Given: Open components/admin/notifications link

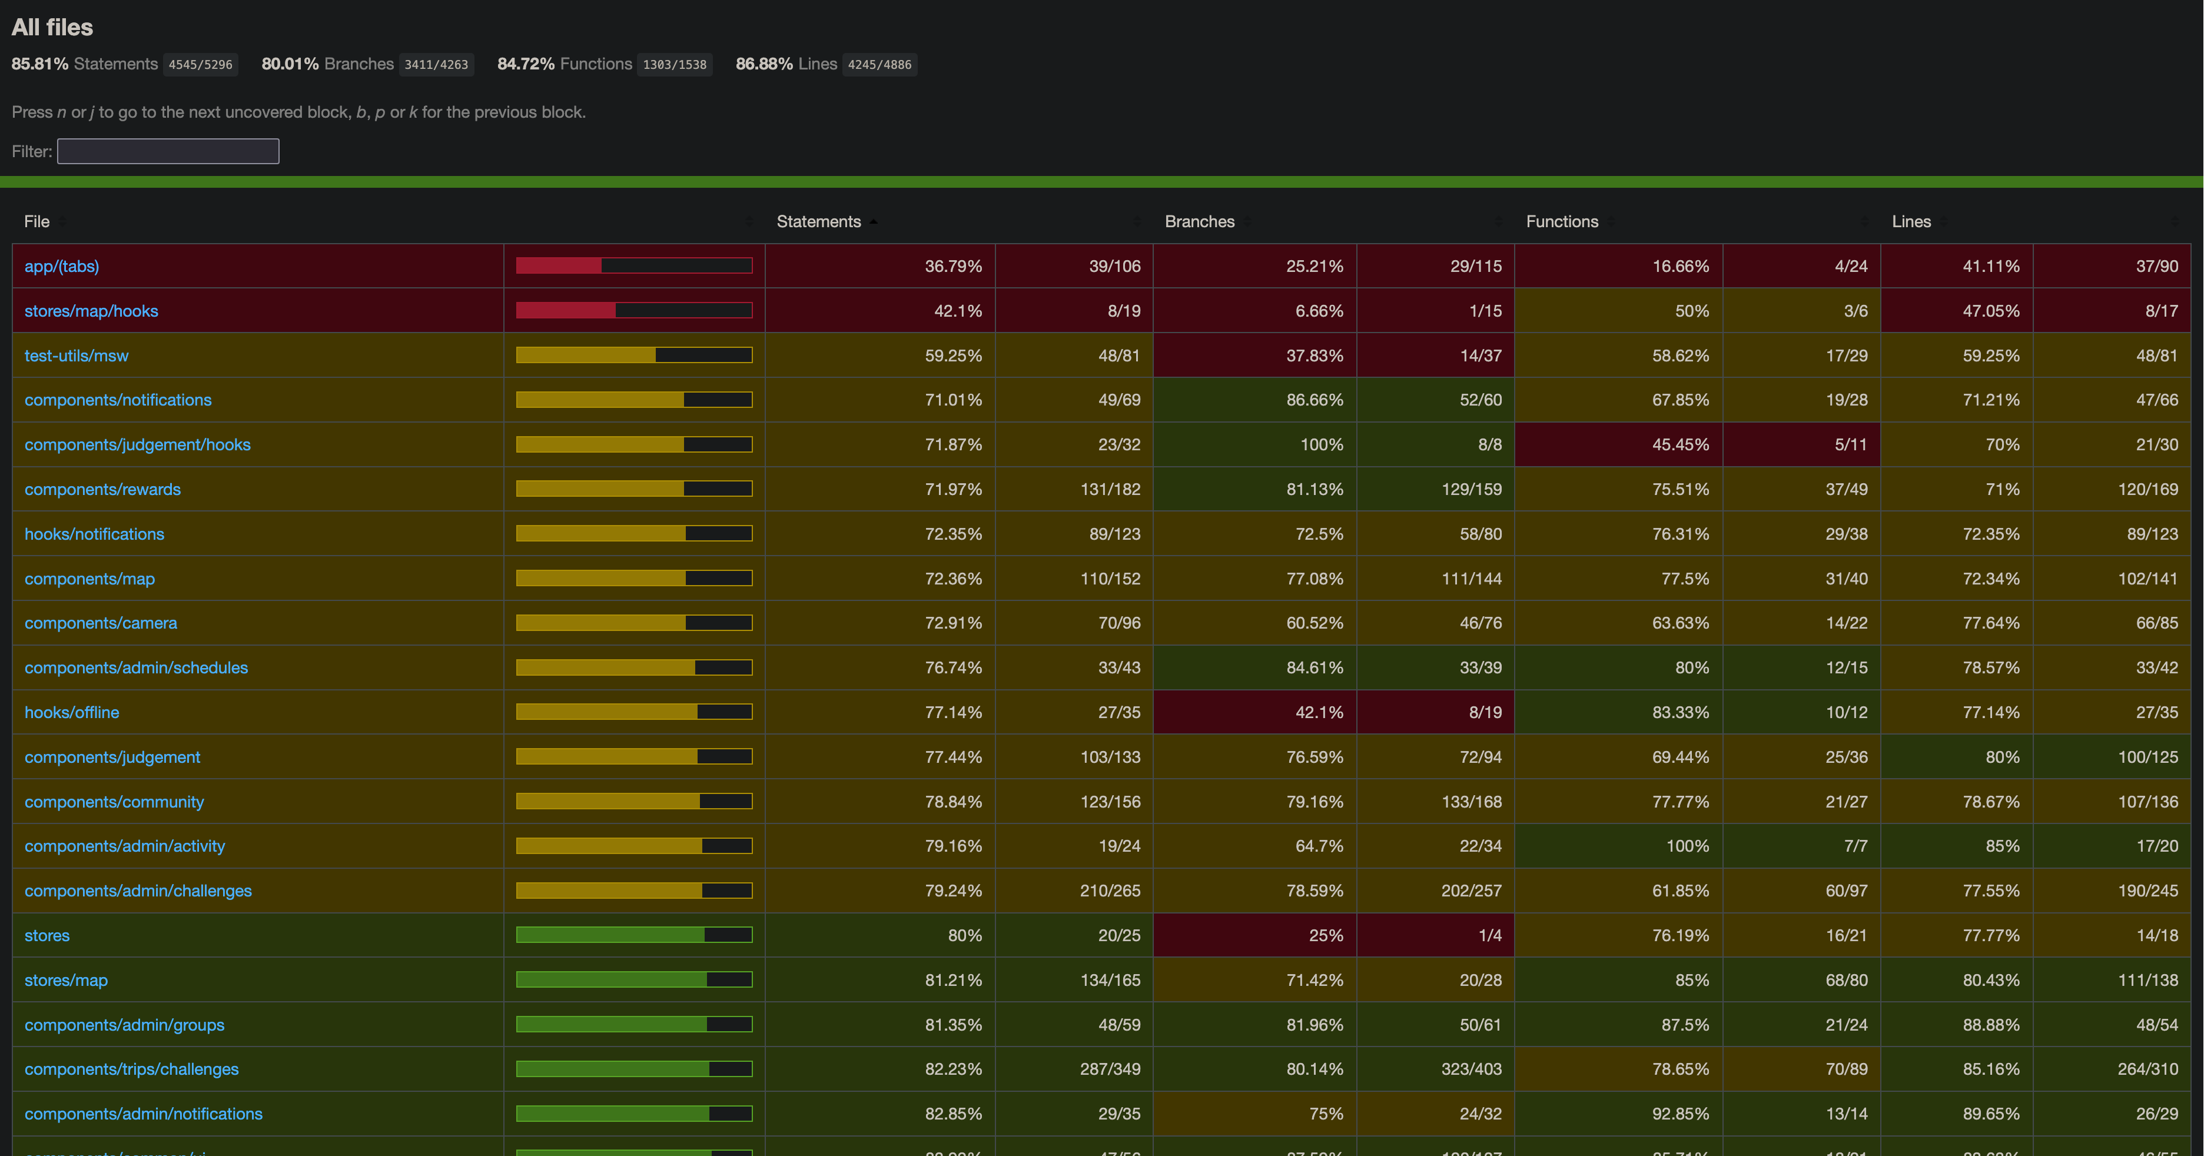Looking at the screenshot, I should pos(144,1113).
